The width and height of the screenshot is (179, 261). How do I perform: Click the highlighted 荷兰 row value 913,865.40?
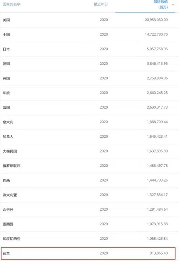point(158,253)
